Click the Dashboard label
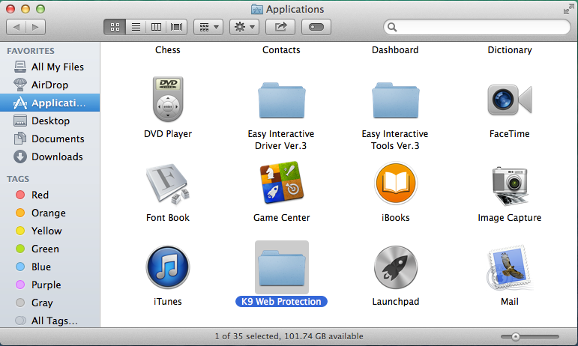 tap(395, 49)
